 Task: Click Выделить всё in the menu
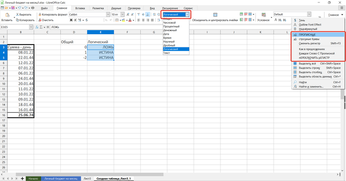click(318, 64)
